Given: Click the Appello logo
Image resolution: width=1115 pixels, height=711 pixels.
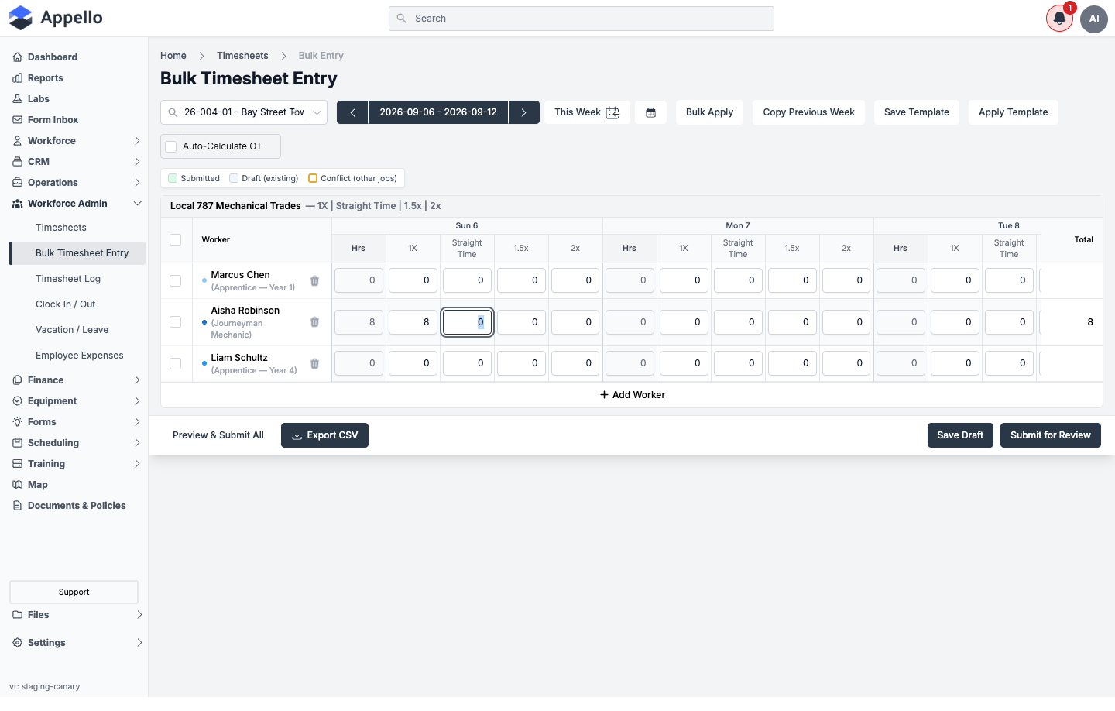Looking at the screenshot, I should pyautogui.click(x=56, y=18).
